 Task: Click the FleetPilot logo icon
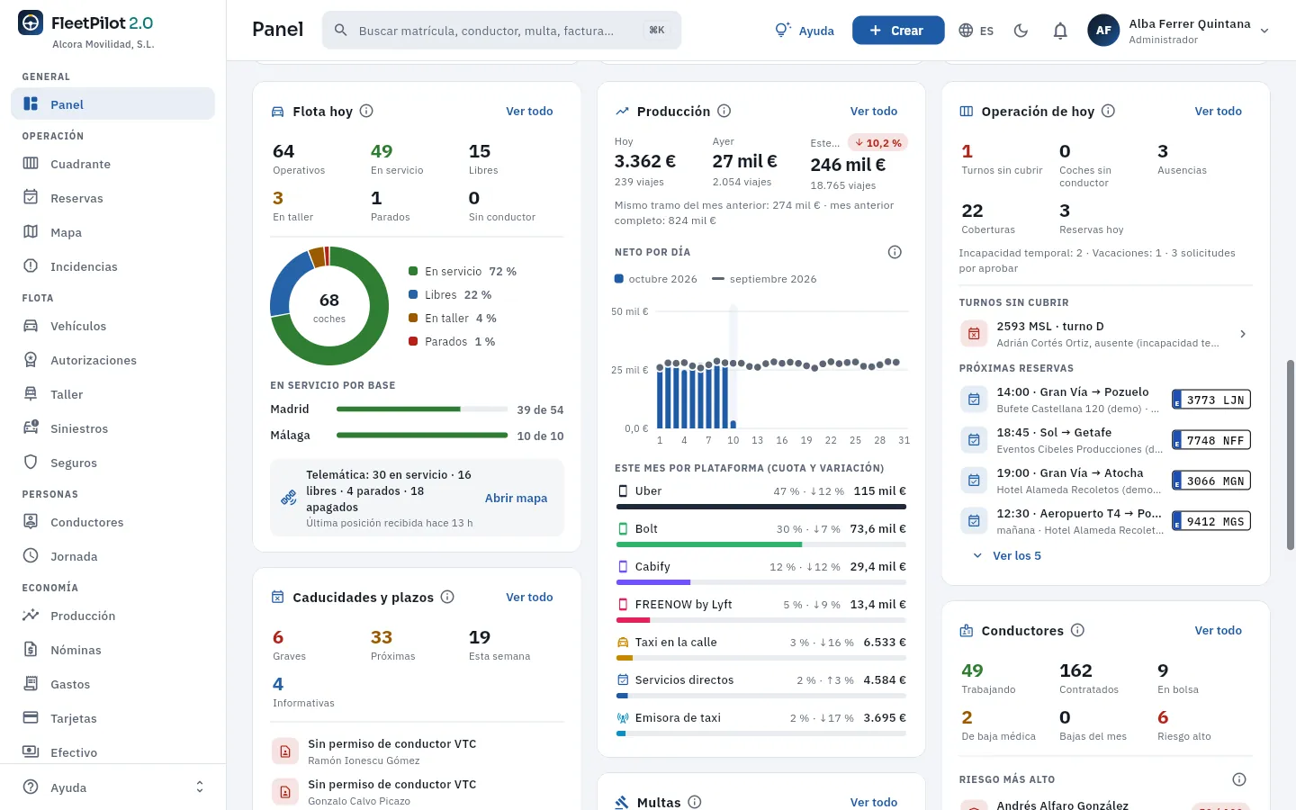(x=31, y=23)
